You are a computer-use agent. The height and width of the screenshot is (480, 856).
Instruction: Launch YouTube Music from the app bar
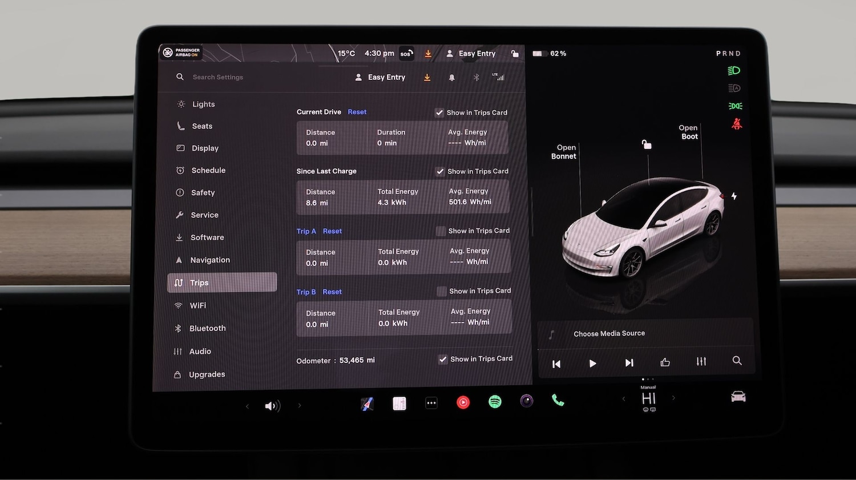[463, 402]
